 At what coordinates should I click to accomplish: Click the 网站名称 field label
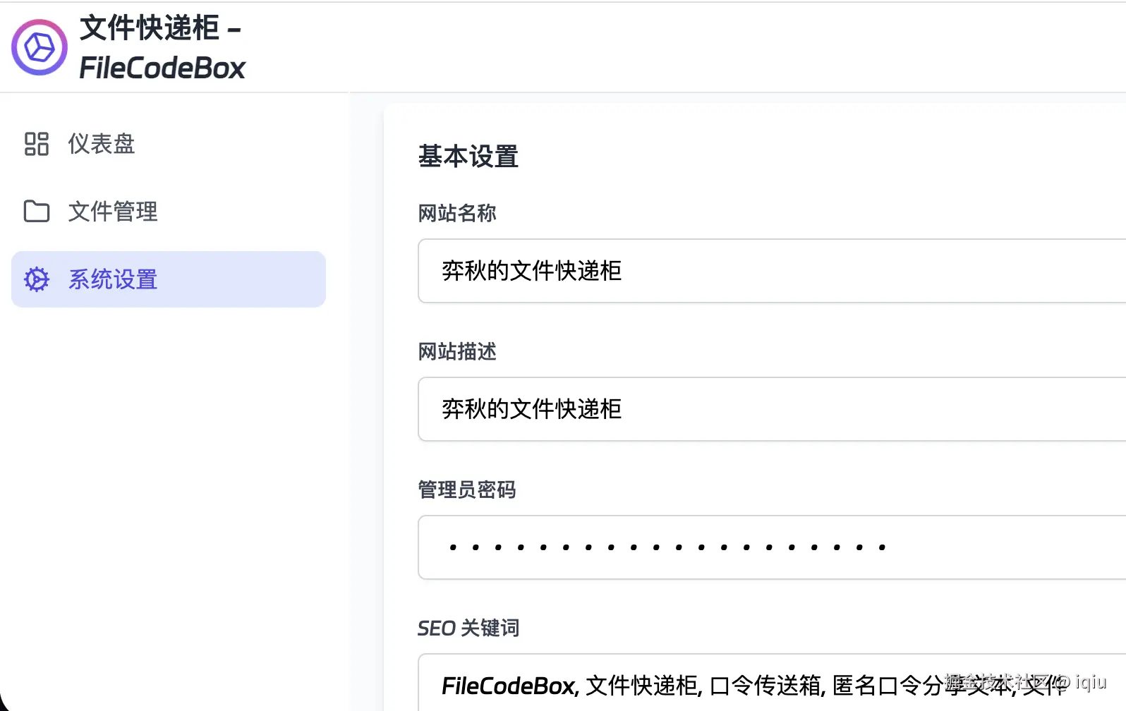457,213
